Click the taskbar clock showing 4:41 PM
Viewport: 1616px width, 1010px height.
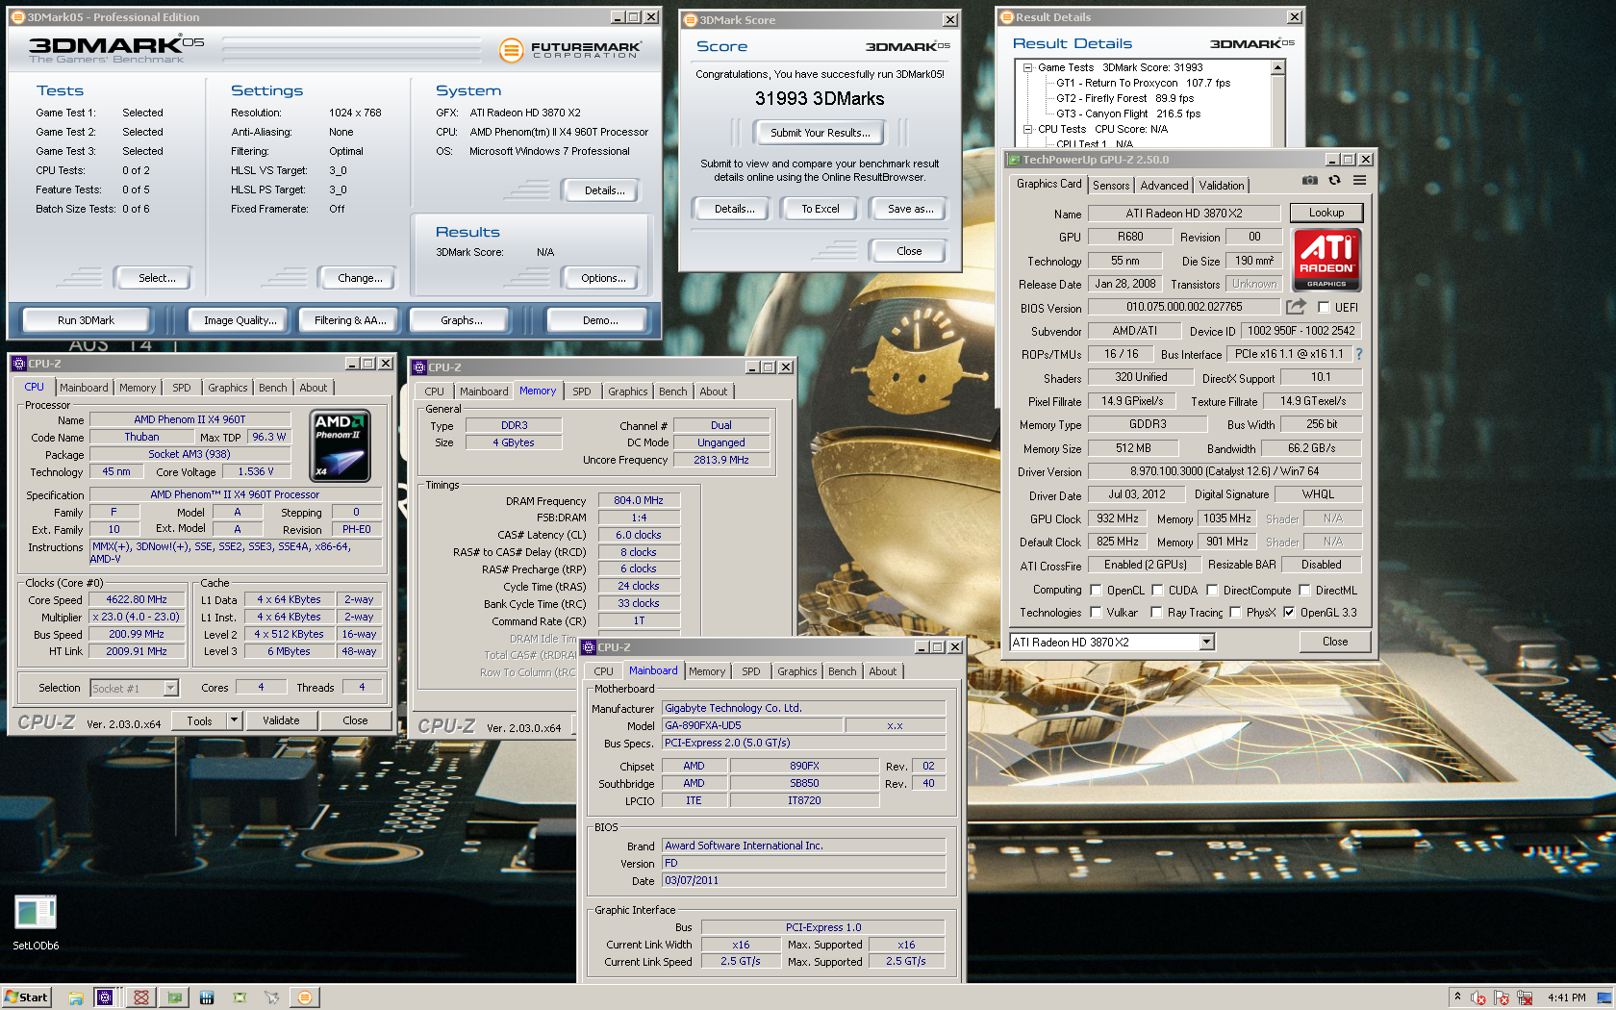1567,997
